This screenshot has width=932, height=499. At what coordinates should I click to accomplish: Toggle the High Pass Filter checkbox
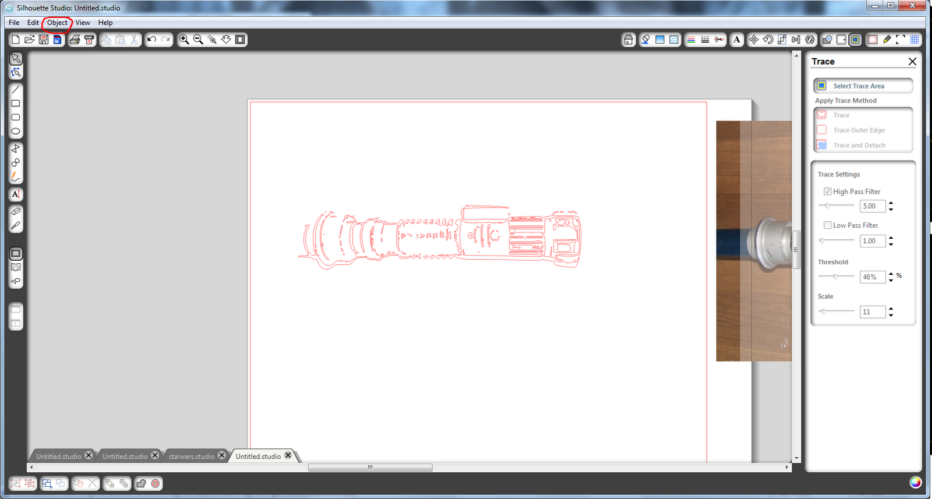[x=827, y=192]
